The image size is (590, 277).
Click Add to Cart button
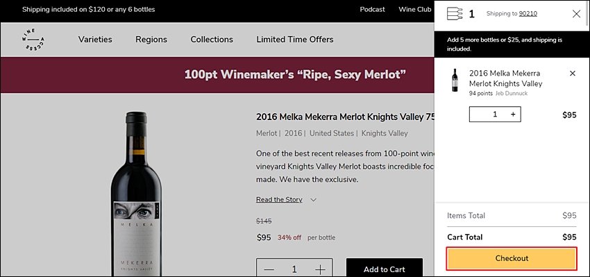(384, 269)
